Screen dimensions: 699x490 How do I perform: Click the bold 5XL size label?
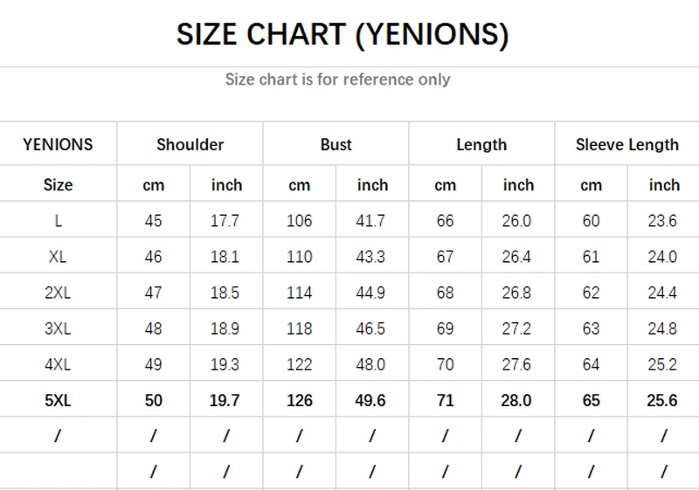point(58,400)
